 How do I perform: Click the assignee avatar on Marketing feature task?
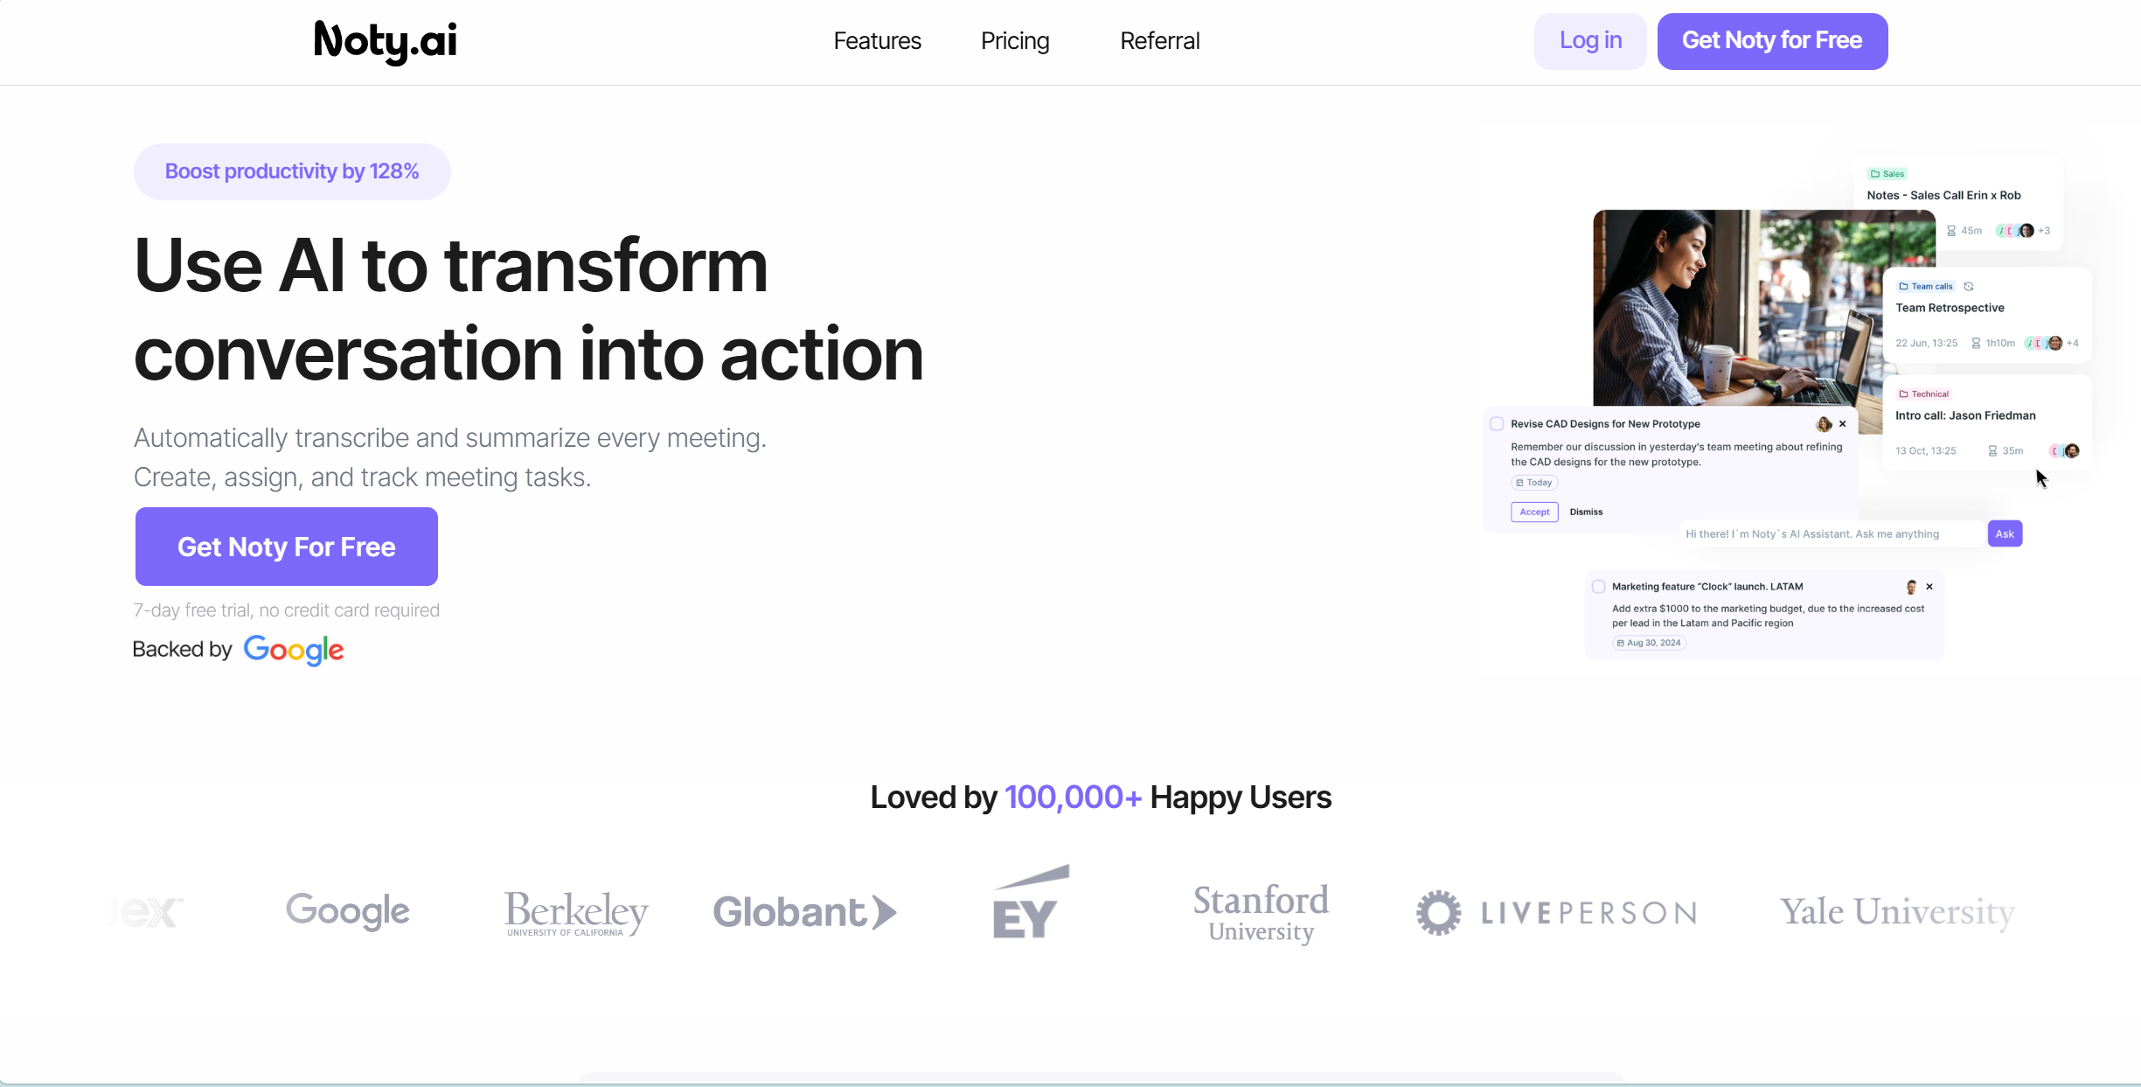click(1911, 587)
